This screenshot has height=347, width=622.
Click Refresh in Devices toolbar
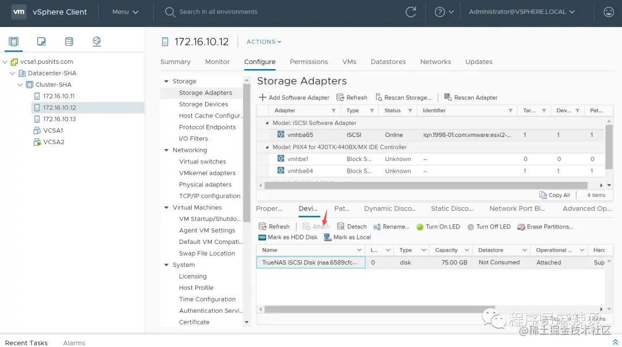274,227
